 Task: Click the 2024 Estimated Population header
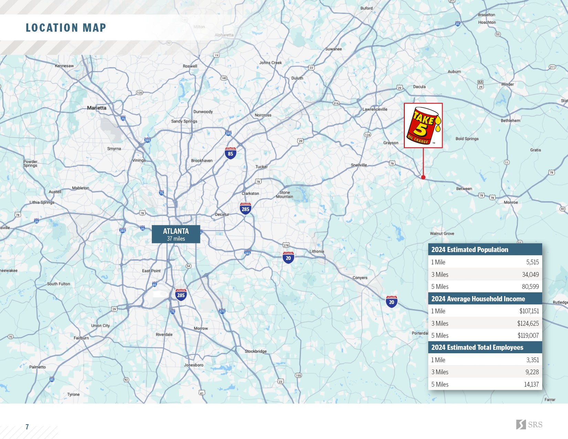click(485, 250)
